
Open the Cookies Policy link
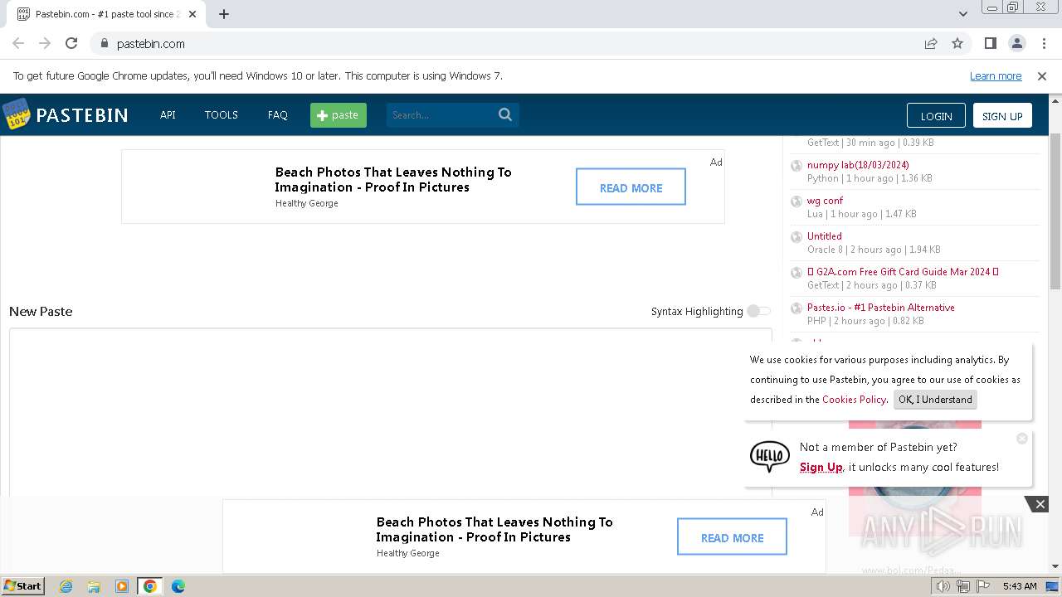coord(854,399)
